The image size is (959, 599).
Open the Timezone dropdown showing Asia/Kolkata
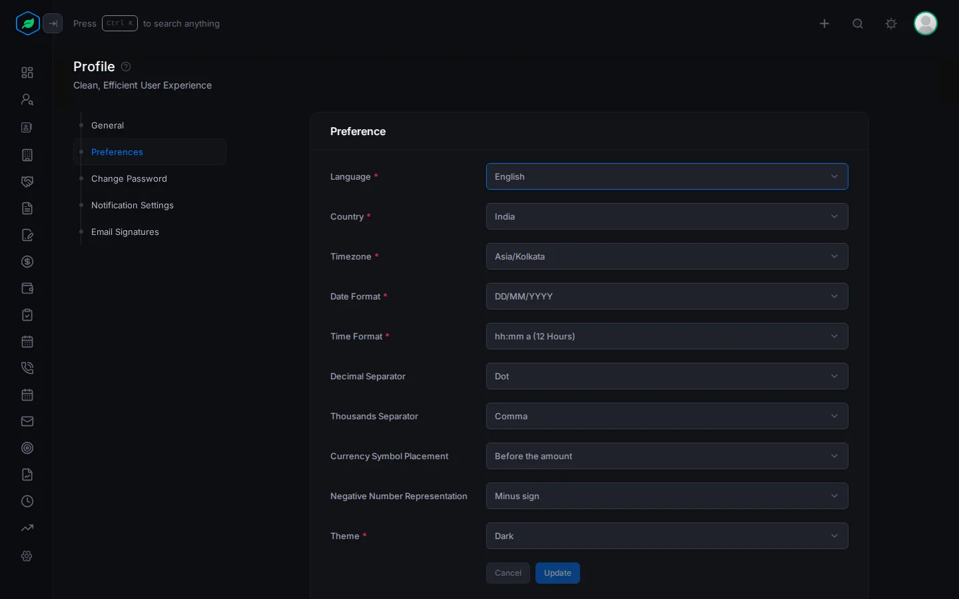point(667,256)
